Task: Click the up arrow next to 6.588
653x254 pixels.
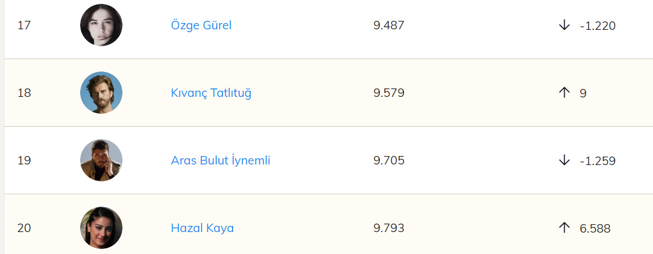Action: (x=564, y=228)
